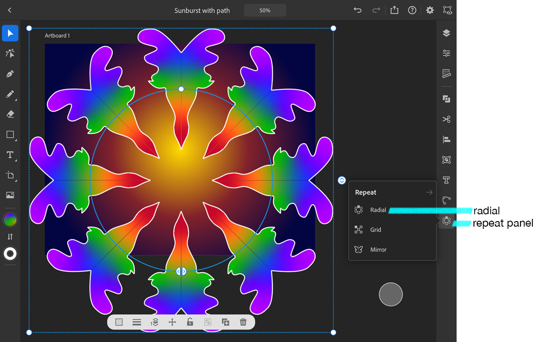This screenshot has width=546, height=342.
Task: Select the Scissors tool on the right panel
Action: click(x=446, y=119)
